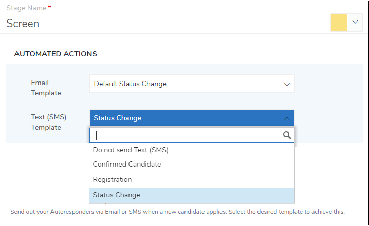369x226 pixels.
Task: Click the blue "Status Change" SMS dropdown header
Action: point(185,118)
